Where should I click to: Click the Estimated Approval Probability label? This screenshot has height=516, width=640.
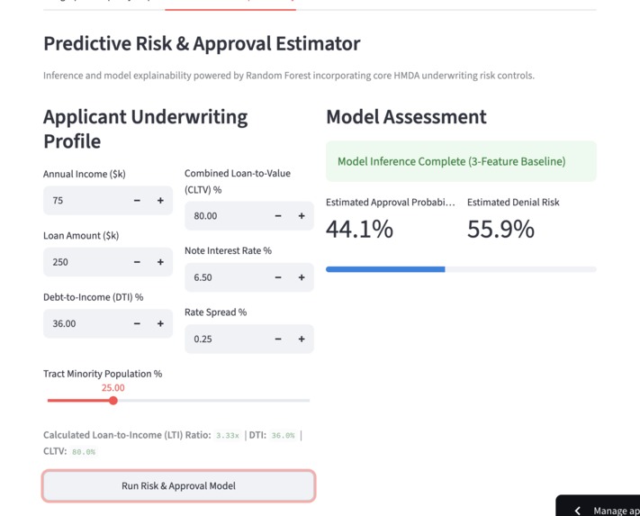point(390,202)
